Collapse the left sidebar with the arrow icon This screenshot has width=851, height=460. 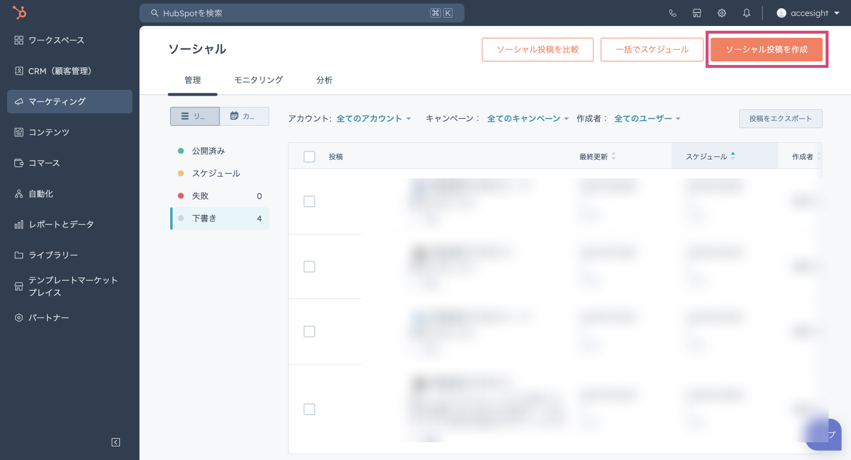pos(116,442)
